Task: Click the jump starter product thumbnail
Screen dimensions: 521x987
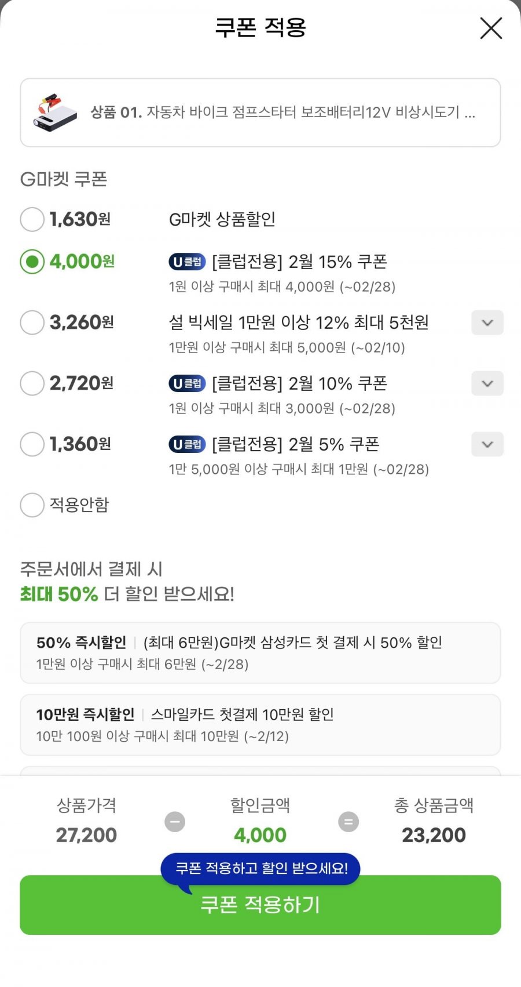Action: pyautogui.click(x=55, y=112)
